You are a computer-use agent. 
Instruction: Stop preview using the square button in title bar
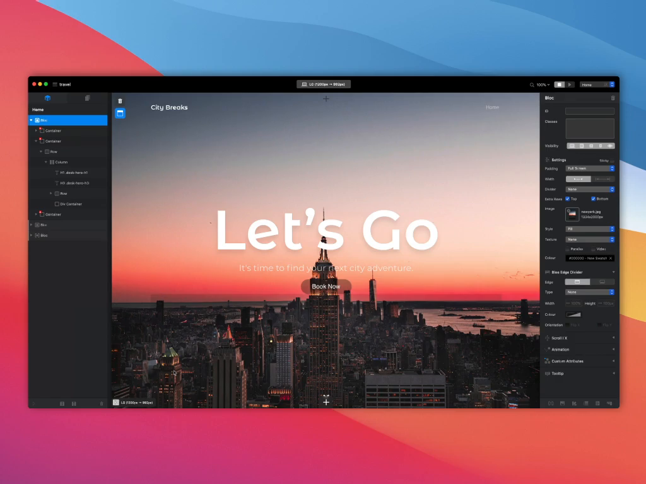coord(559,84)
